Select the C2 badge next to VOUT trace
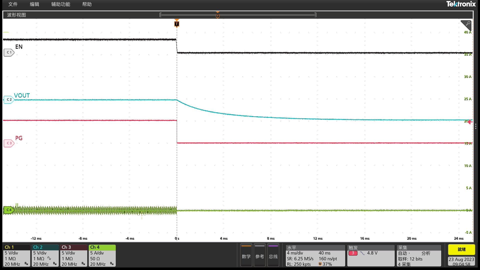 tap(9, 99)
